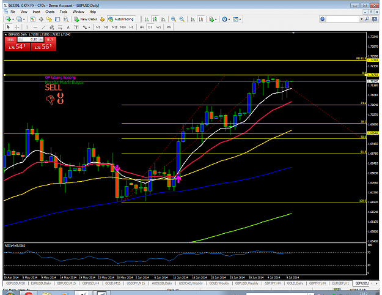
Task: Open the Help menu
Action: pyautogui.click(x=92, y=12)
